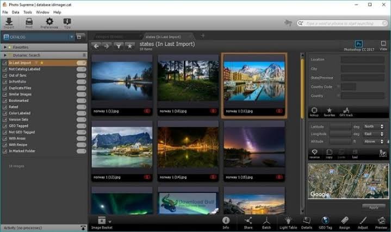Toggle the Not Catalog Labeled count pill
Image resolution: width=391 pixels, height=232 pixels.
81,69
